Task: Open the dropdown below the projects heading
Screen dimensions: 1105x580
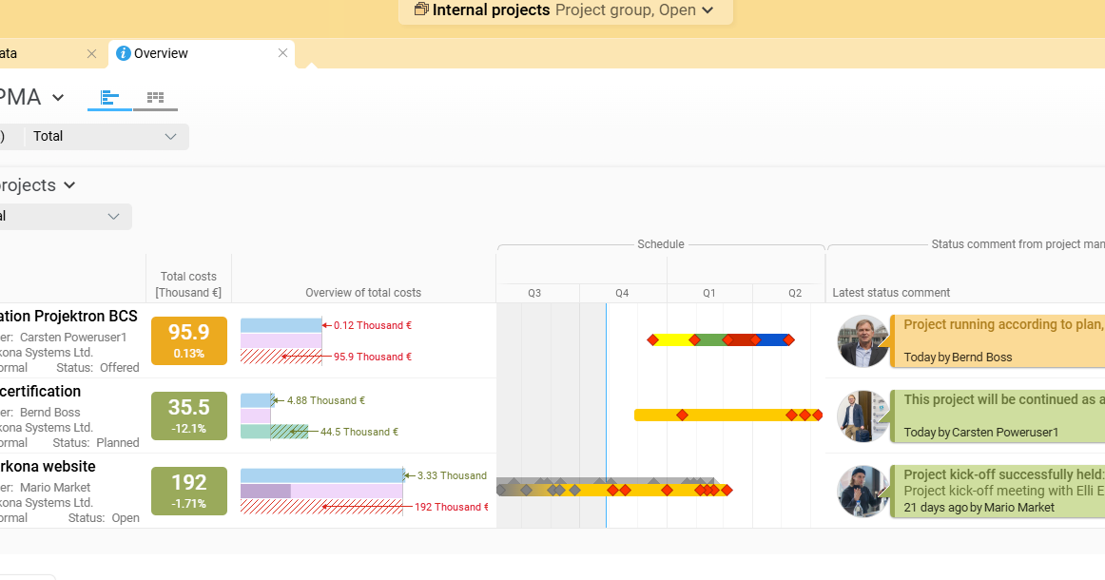Action: (64, 217)
